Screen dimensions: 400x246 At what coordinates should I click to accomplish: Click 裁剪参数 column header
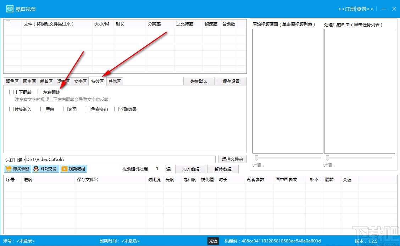pyautogui.click(x=259, y=179)
